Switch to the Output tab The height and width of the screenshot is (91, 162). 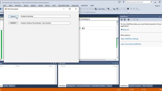click(x=109, y=86)
